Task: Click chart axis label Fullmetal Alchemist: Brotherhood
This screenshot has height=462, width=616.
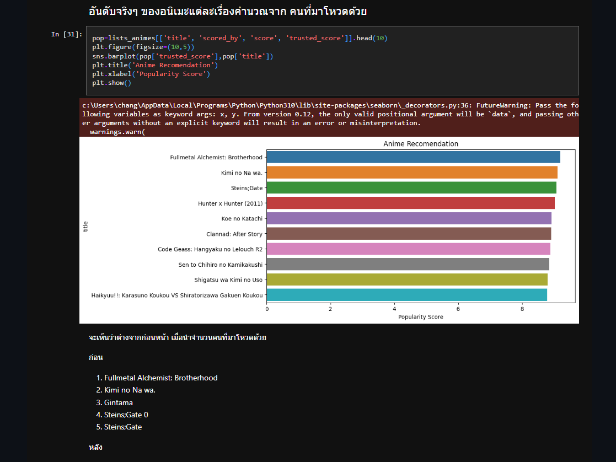Action: (216, 157)
